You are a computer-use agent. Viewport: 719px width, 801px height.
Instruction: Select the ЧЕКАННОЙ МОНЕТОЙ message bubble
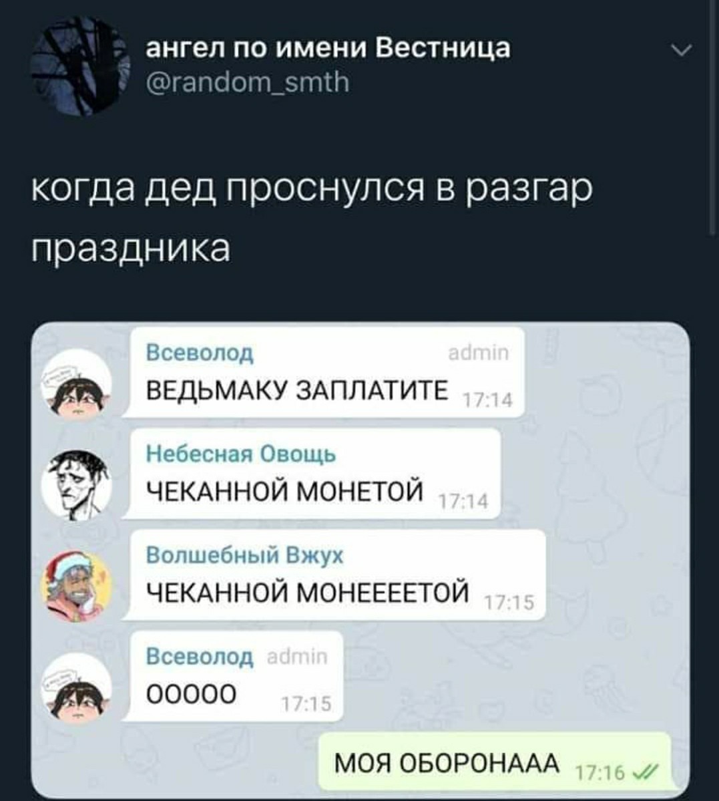[x=313, y=474]
